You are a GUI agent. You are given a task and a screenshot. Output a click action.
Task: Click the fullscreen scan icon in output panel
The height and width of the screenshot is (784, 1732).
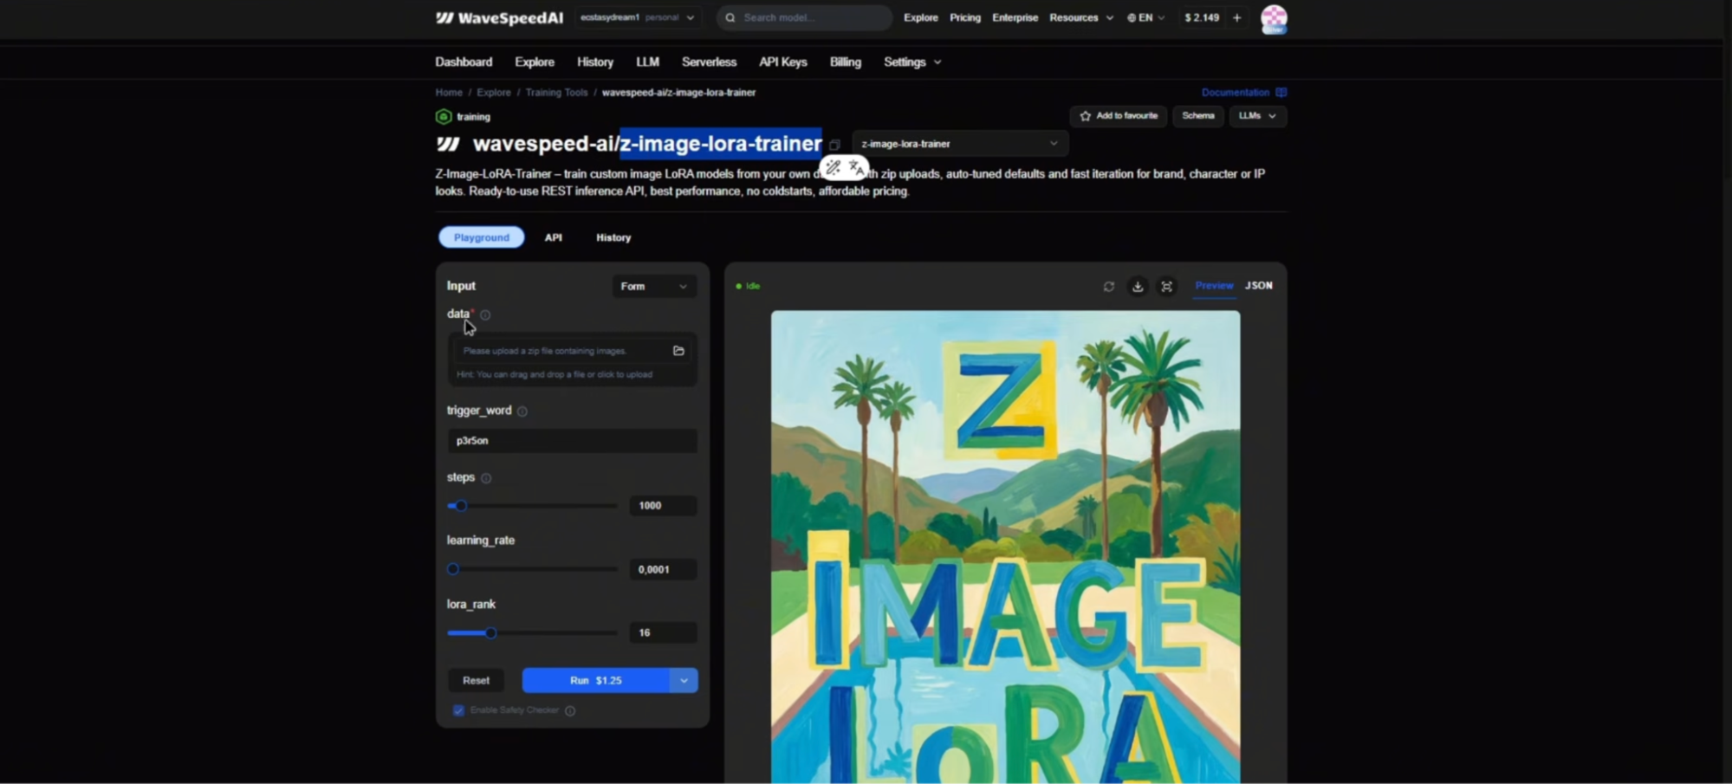coord(1167,286)
